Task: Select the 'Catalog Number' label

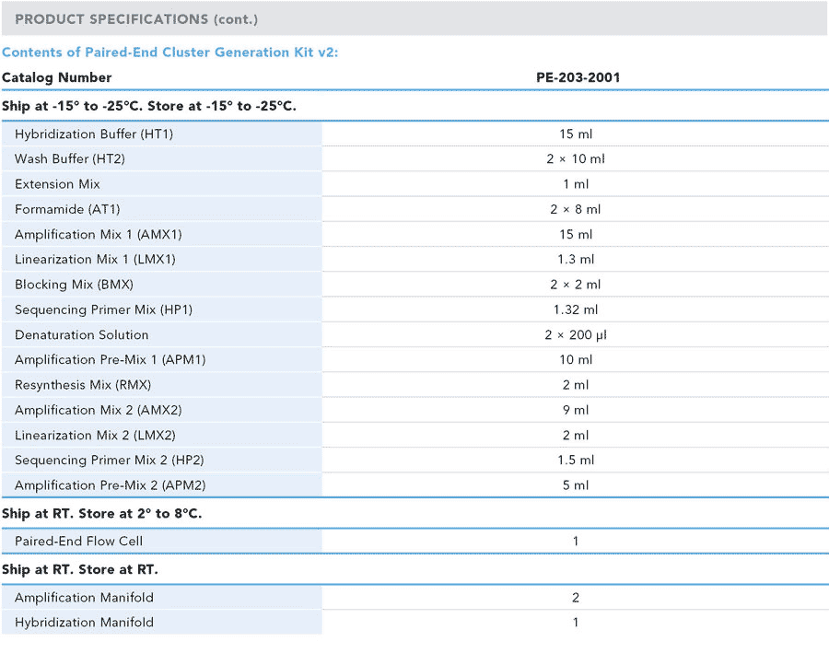Action: tap(56, 77)
